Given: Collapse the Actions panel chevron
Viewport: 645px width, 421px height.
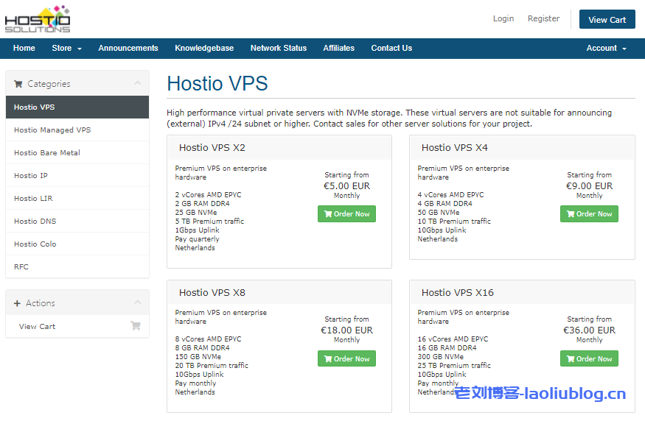Looking at the screenshot, I should tap(137, 303).
